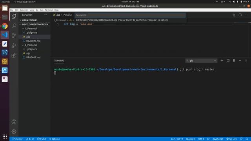
Task: Show Applications grid in dock
Action: (x=5, y=137)
